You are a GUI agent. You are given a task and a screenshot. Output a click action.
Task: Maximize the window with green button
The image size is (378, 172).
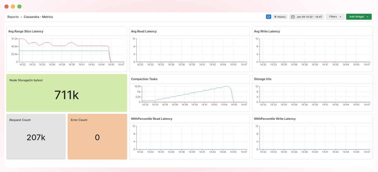click(x=19, y=6)
